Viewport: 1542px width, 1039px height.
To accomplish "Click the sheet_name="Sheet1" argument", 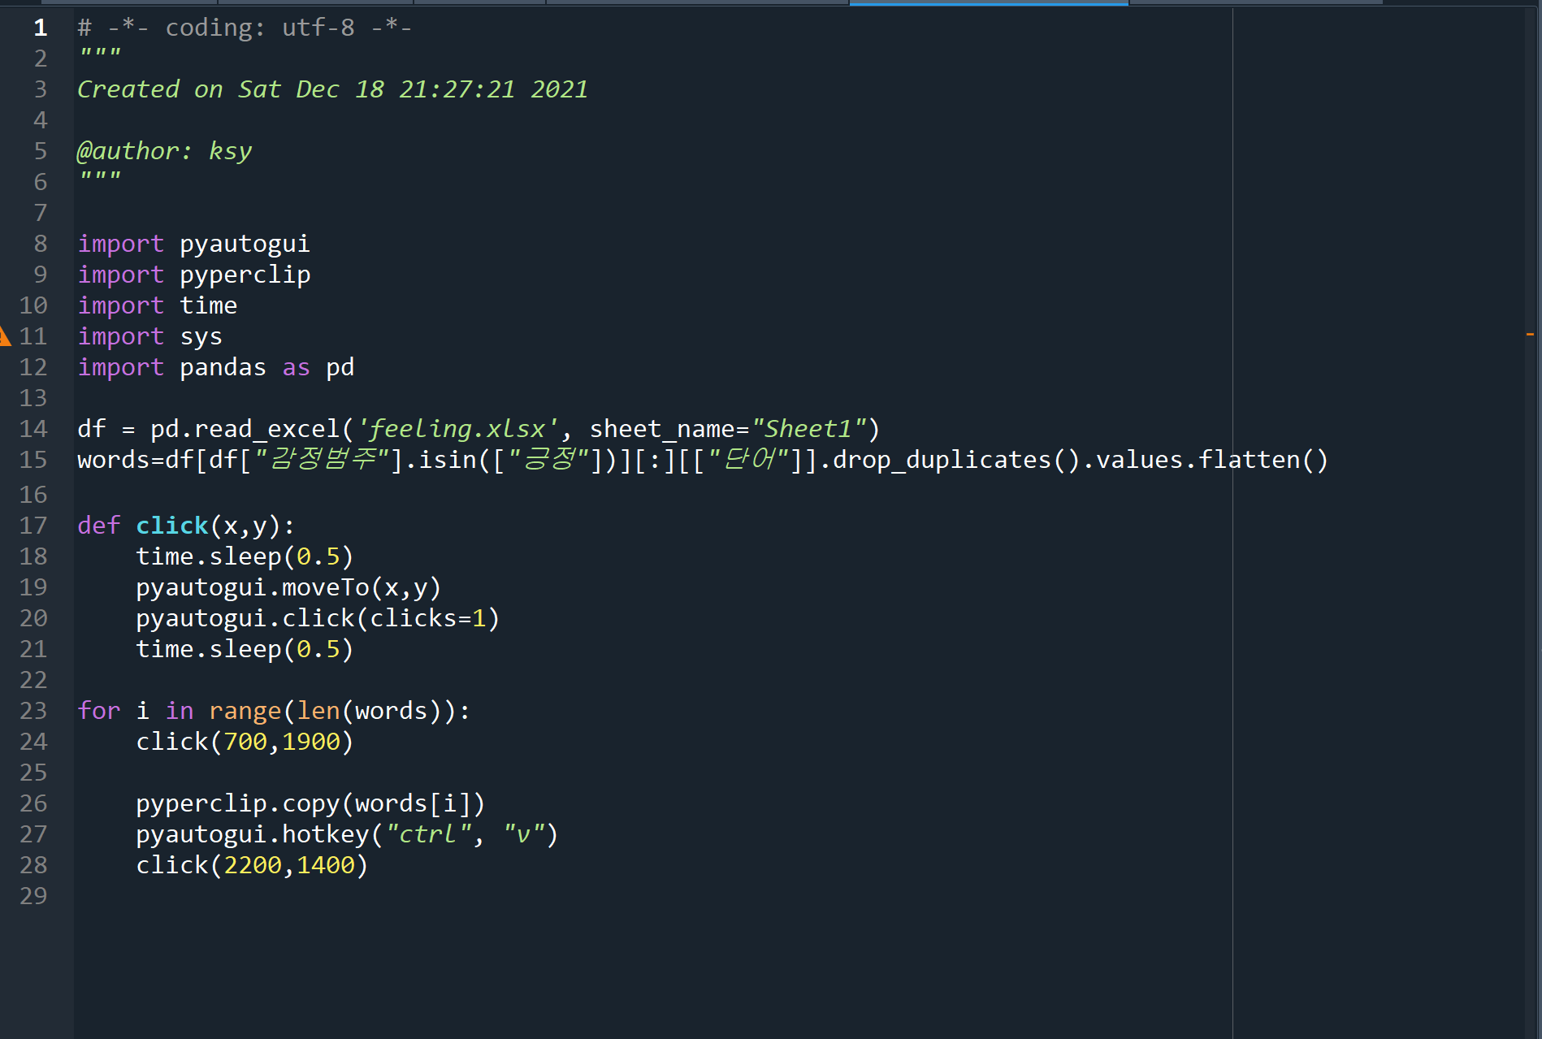I will pos(730,428).
